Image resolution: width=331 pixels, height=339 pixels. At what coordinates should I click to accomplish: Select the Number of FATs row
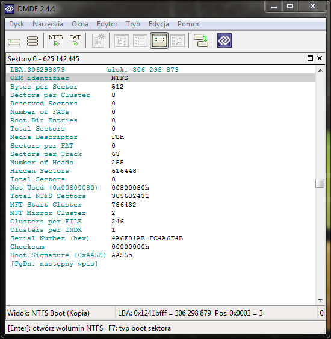point(160,112)
